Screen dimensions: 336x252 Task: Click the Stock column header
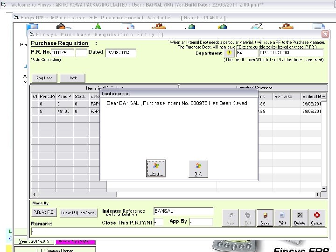[x=81, y=97]
